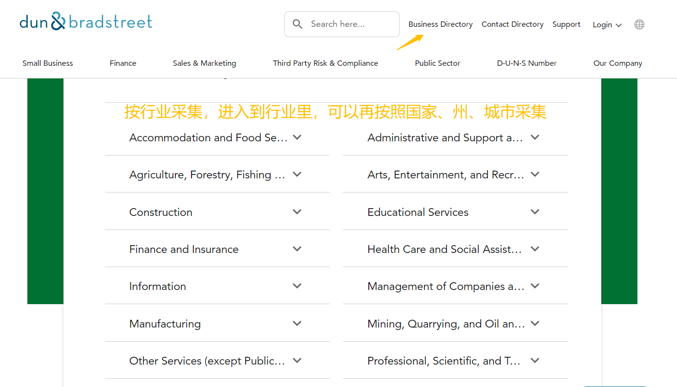This screenshot has height=387, width=677.
Task: Open the Business Directory link
Action: tap(441, 24)
